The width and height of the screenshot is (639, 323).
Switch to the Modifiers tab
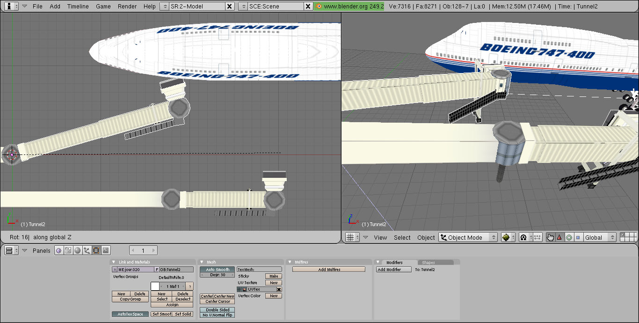(x=394, y=263)
